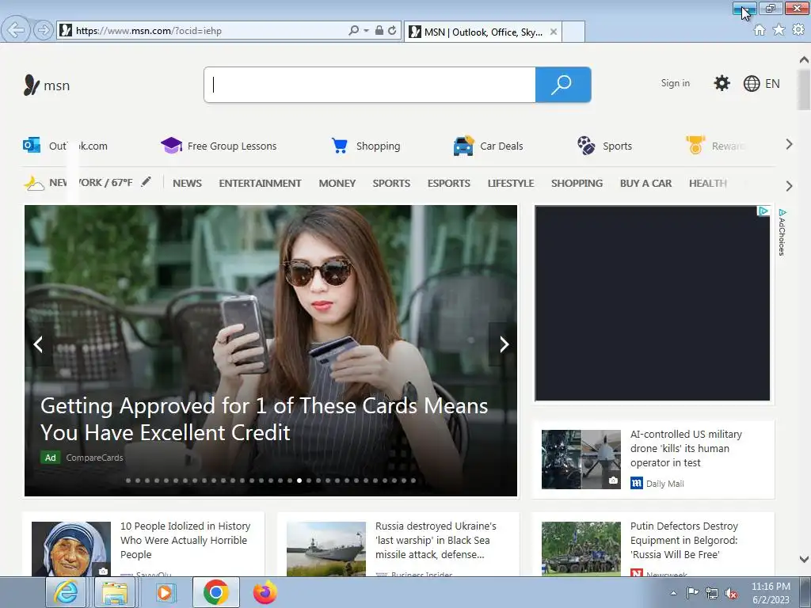Screen dimensions: 811x608
Task: Click the CompareCards advertiser label
Action: click(95, 458)
